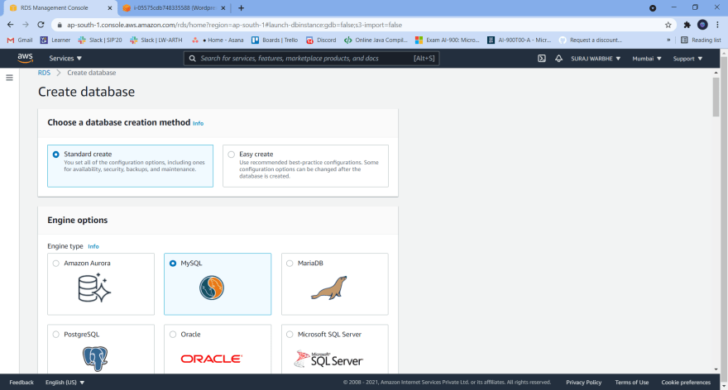Open the Support dropdown
The height and width of the screenshot is (390, 728).
point(687,59)
